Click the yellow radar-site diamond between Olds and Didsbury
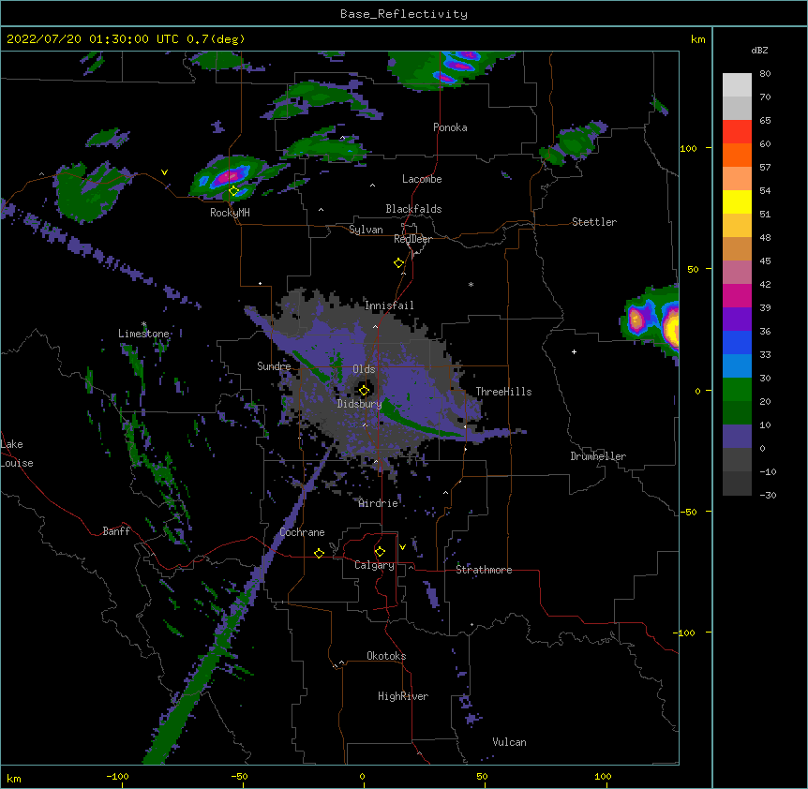 tap(364, 391)
